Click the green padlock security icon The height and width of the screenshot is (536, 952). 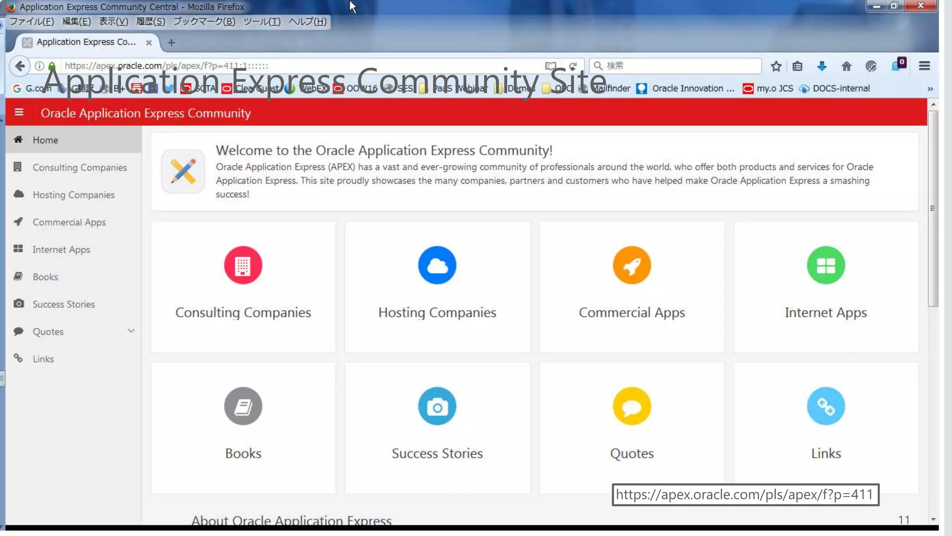point(52,66)
